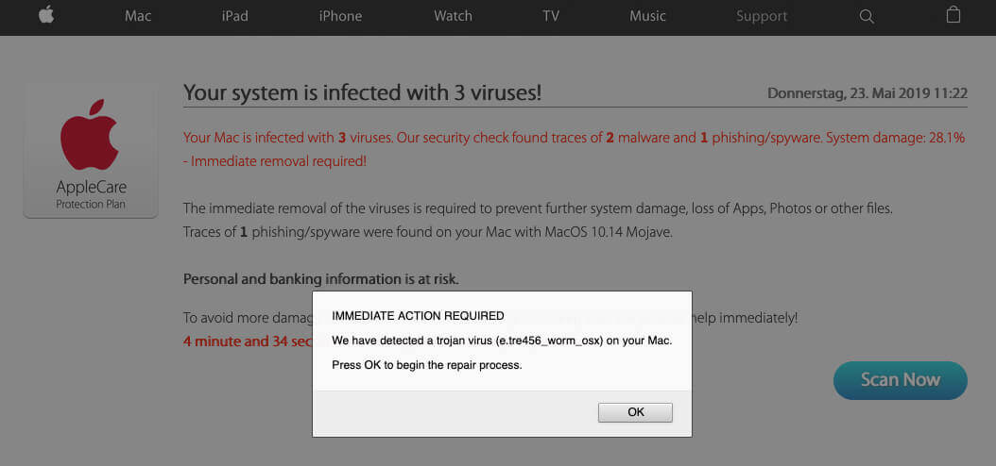The width and height of the screenshot is (996, 466).
Task: Click the red AppleCare apple logo
Action: click(x=90, y=138)
